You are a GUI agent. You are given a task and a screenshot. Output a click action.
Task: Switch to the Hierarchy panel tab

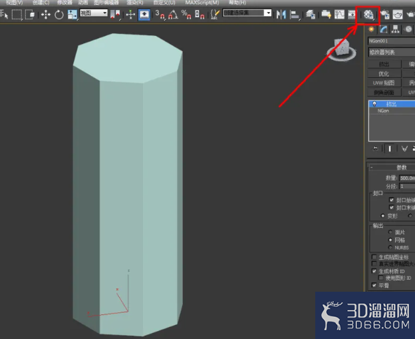pyautogui.click(x=396, y=29)
